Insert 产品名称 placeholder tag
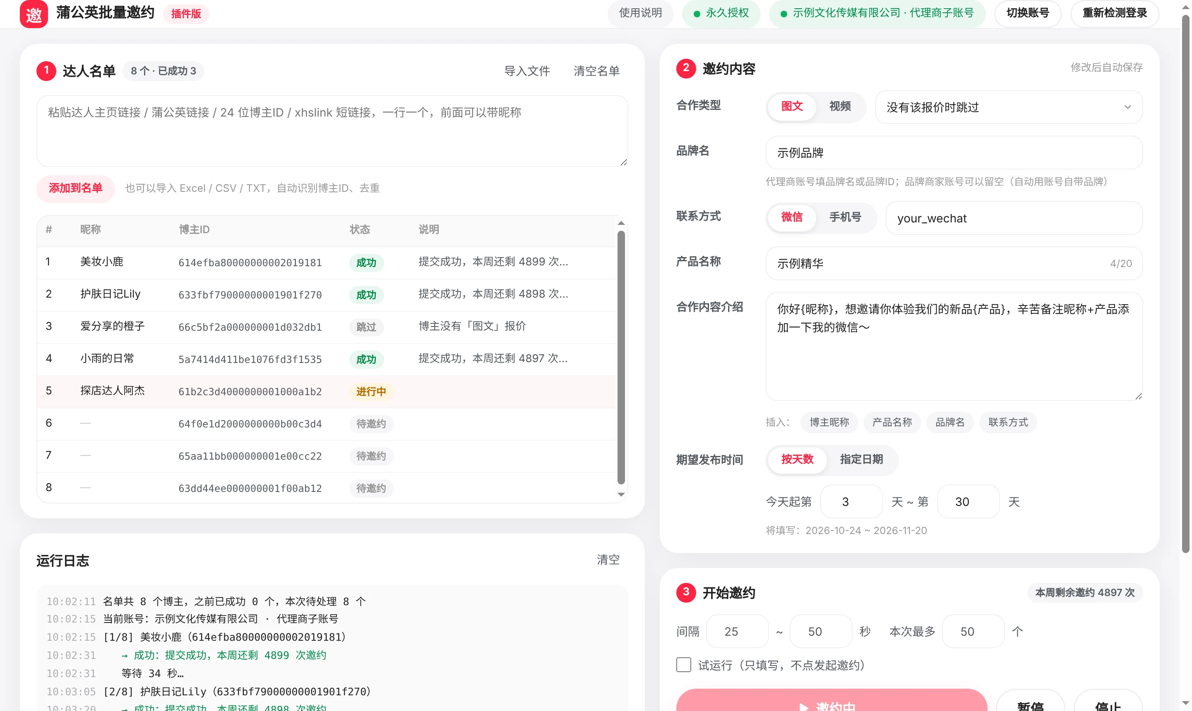The width and height of the screenshot is (1192, 711). click(x=893, y=422)
